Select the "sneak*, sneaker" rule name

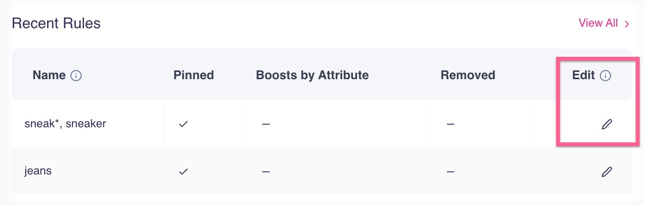[65, 123]
